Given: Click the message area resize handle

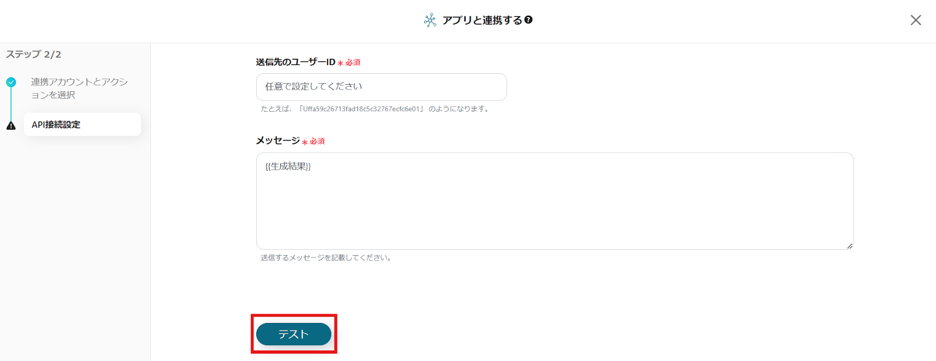Looking at the screenshot, I should tap(849, 246).
